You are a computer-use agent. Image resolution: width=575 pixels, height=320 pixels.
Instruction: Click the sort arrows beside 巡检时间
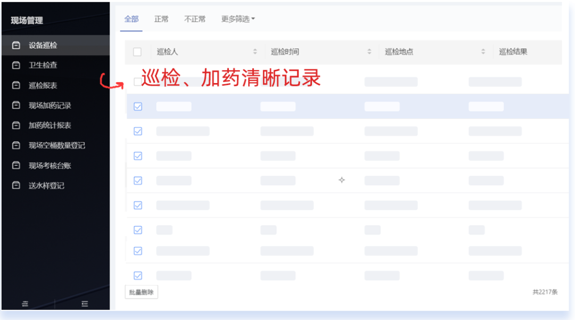pyautogui.click(x=369, y=52)
